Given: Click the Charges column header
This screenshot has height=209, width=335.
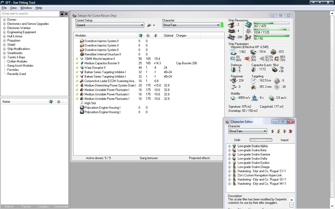Looking at the screenshot, I should 188,36.
